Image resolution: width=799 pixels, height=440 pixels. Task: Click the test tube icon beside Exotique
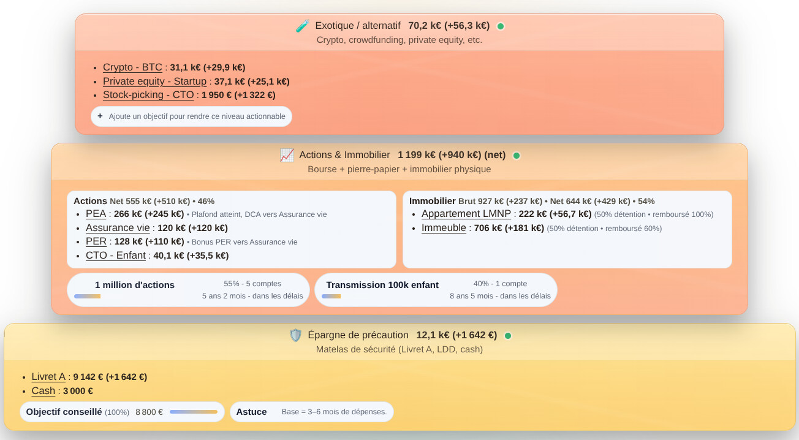(302, 26)
